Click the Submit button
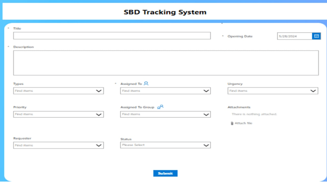The width and height of the screenshot is (327, 184). click(x=165, y=173)
